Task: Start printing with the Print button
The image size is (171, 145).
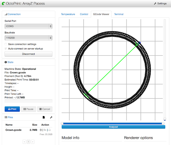Action: (x=12, y=109)
